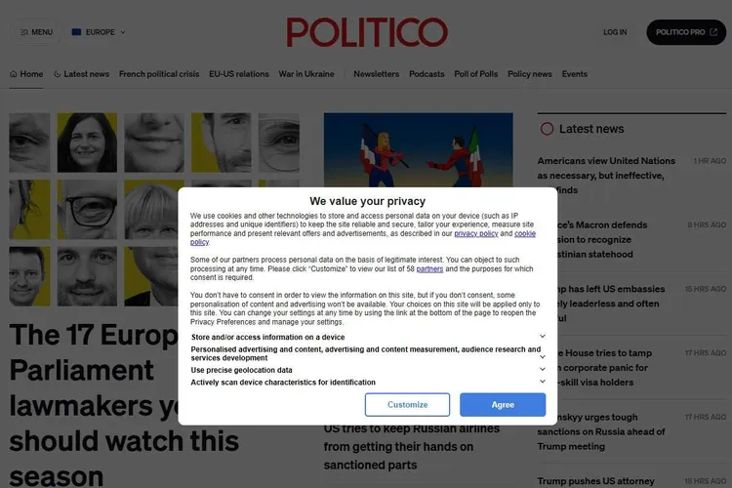This screenshot has width=732, height=488.
Task: Click the LOG IN link
Action: click(615, 32)
